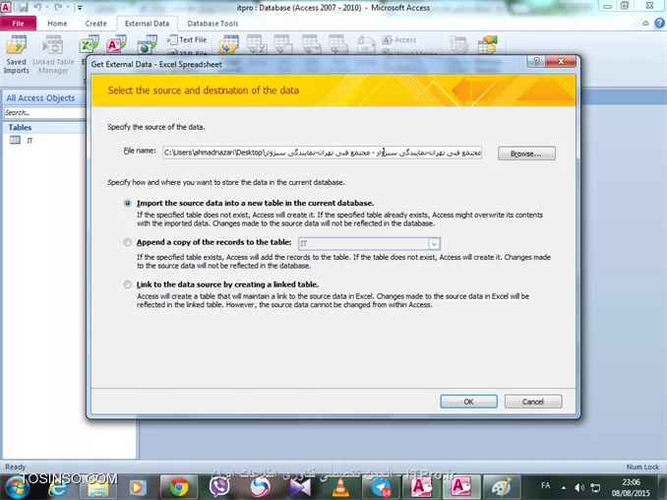Open Google Chrome from the taskbar
This screenshot has width=667, height=500.
click(178, 486)
